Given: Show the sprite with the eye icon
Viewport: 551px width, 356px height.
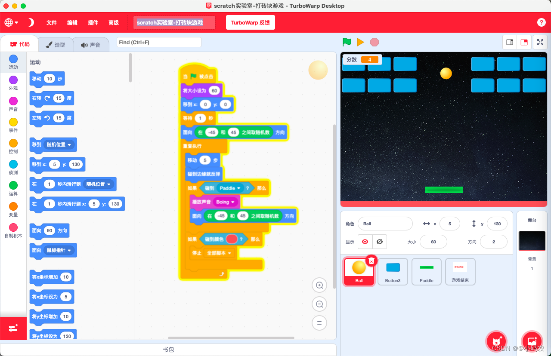Looking at the screenshot, I should (365, 242).
